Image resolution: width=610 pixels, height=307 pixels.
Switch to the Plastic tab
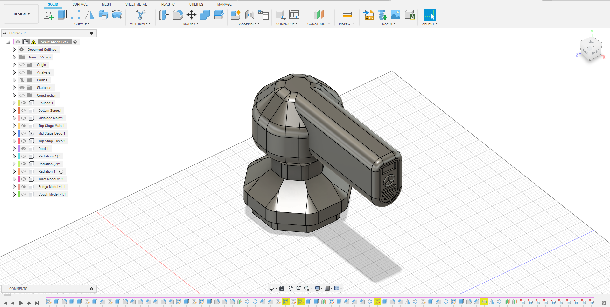click(x=168, y=4)
